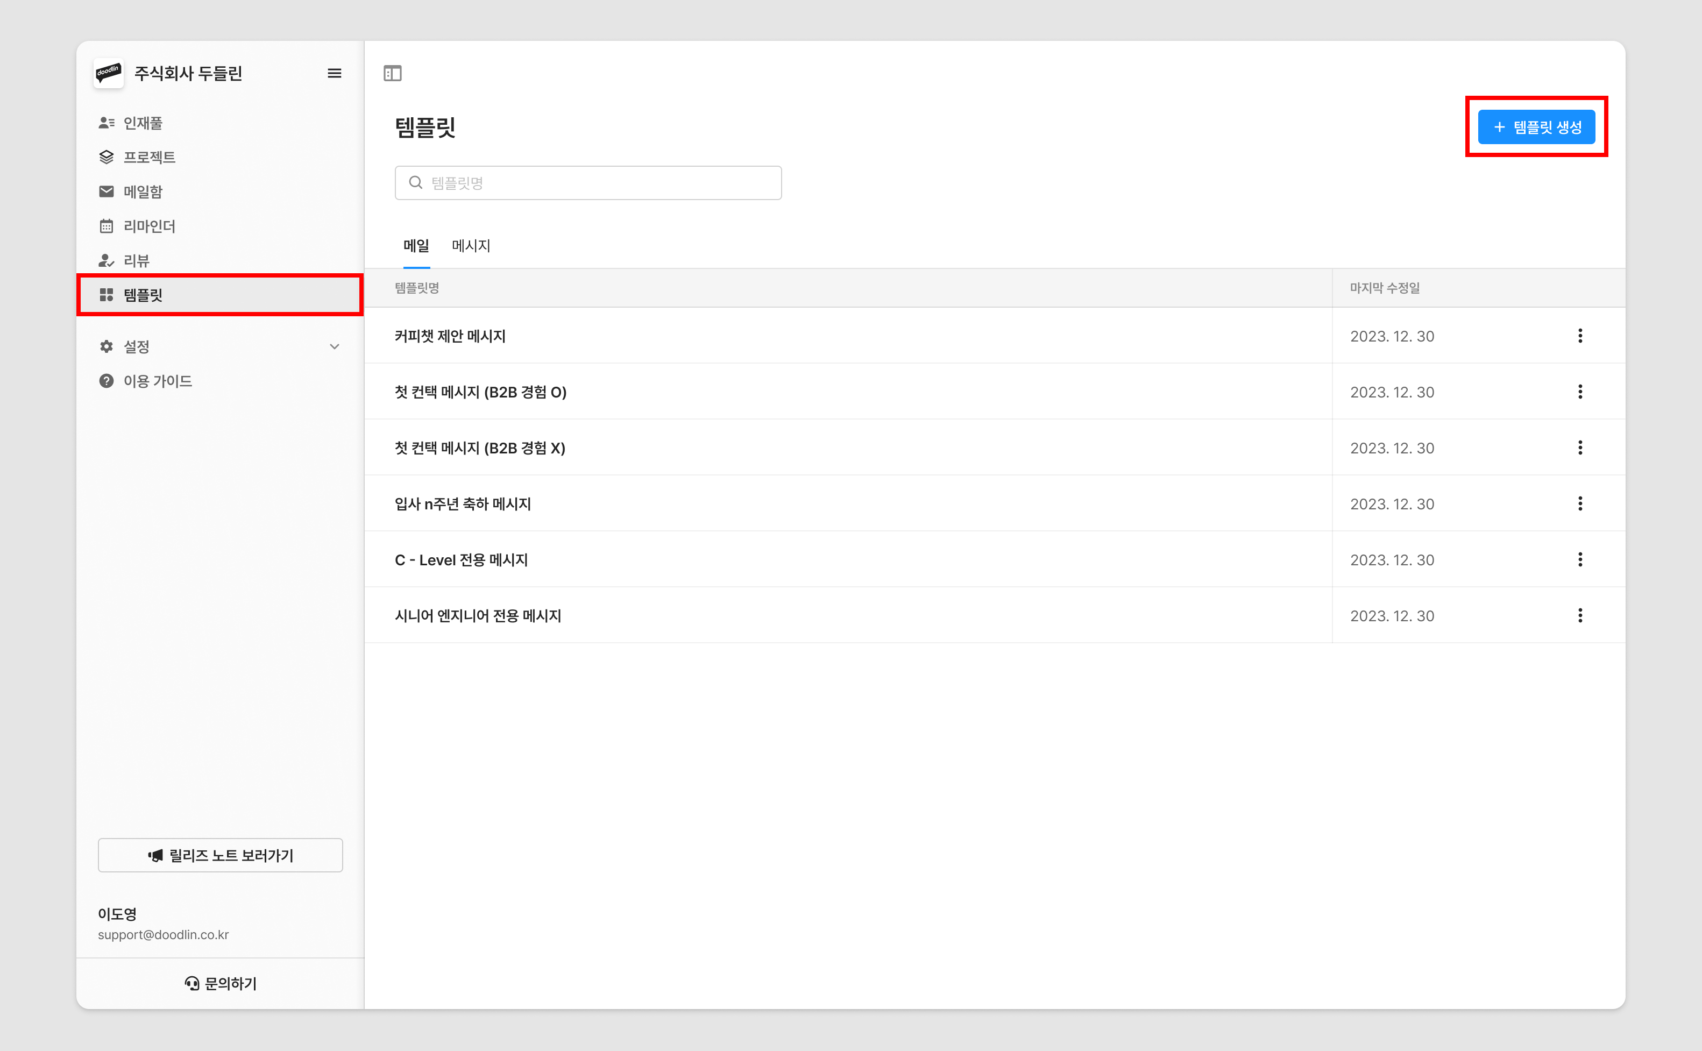Click the hamburger menu icon beside company name
Image resolution: width=1702 pixels, height=1051 pixels.
[x=334, y=73]
